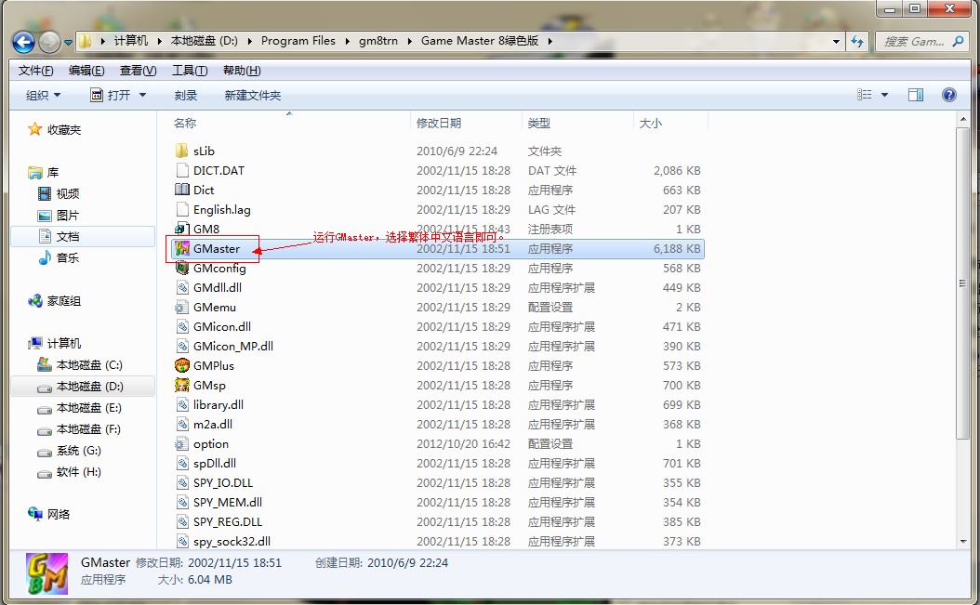Click the blue help question mark icon
The width and height of the screenshot is (980, 605).
pos(948,95)
